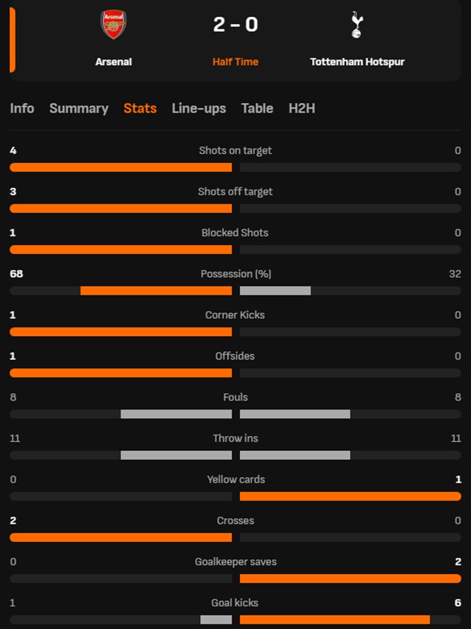Click the Info tab

pos(22,109)
